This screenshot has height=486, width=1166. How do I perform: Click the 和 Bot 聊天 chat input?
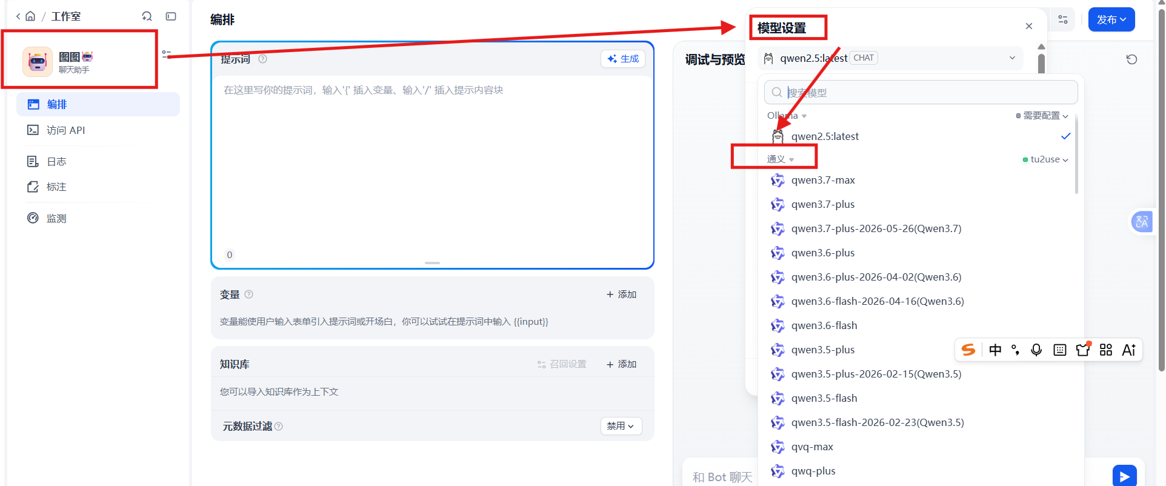[x=722, y=477]
